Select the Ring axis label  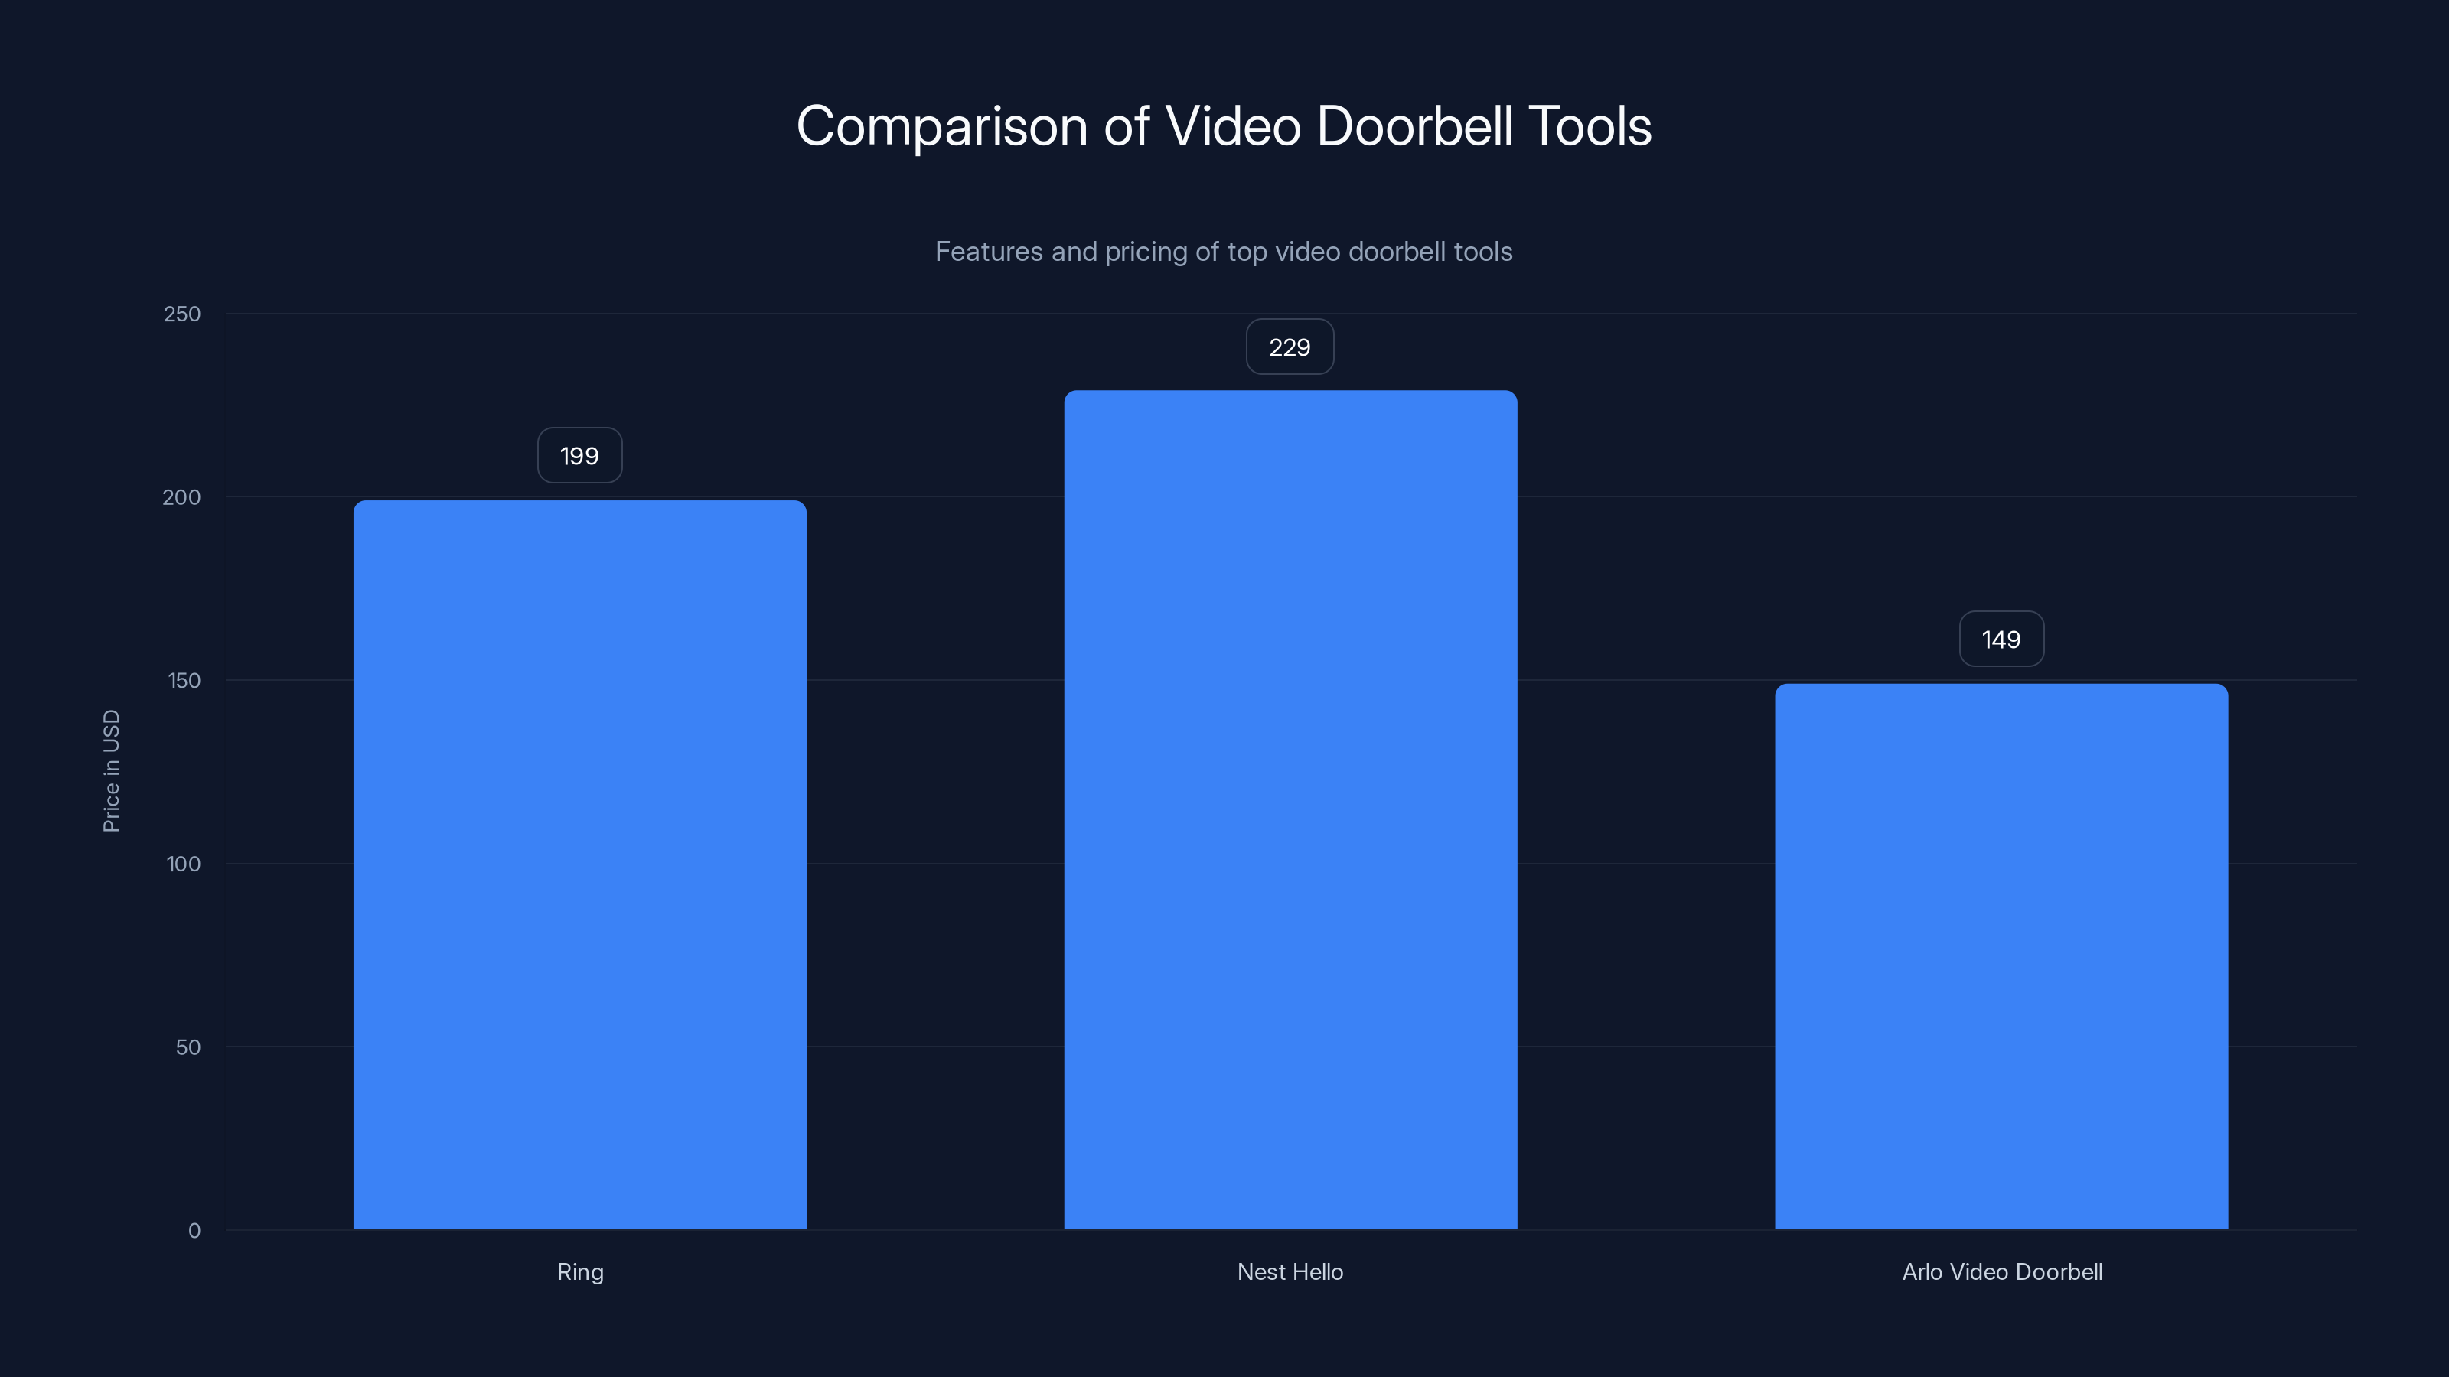pos(580,1271)
